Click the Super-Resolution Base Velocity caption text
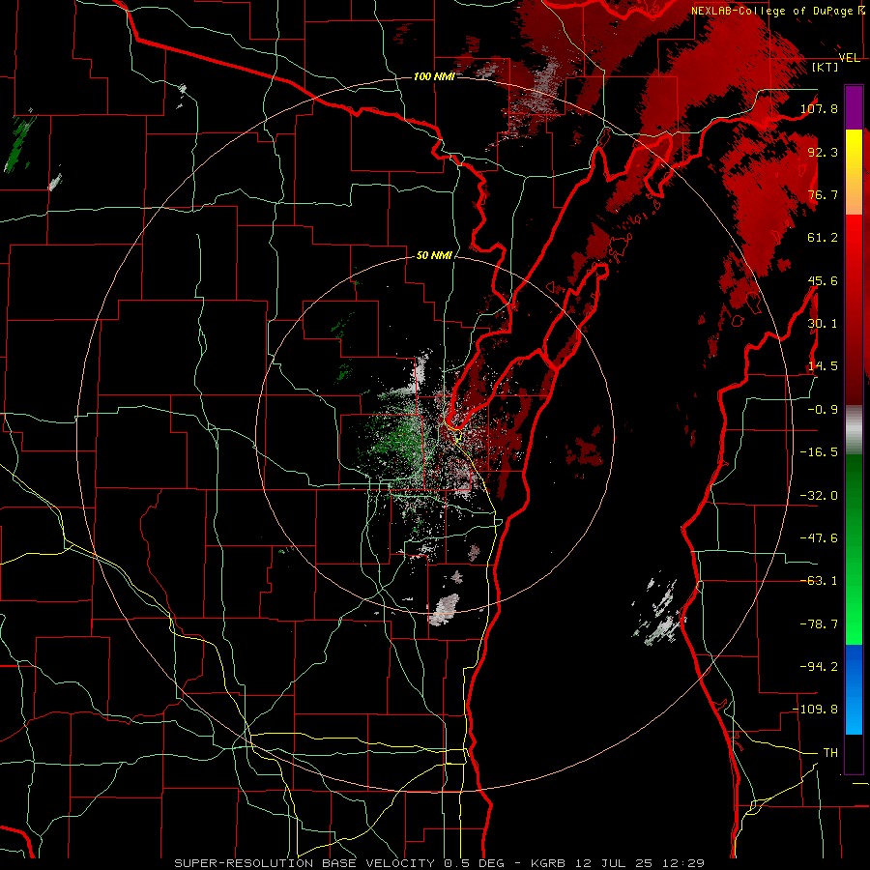The image size is (870, 870). tap(440, 863)
